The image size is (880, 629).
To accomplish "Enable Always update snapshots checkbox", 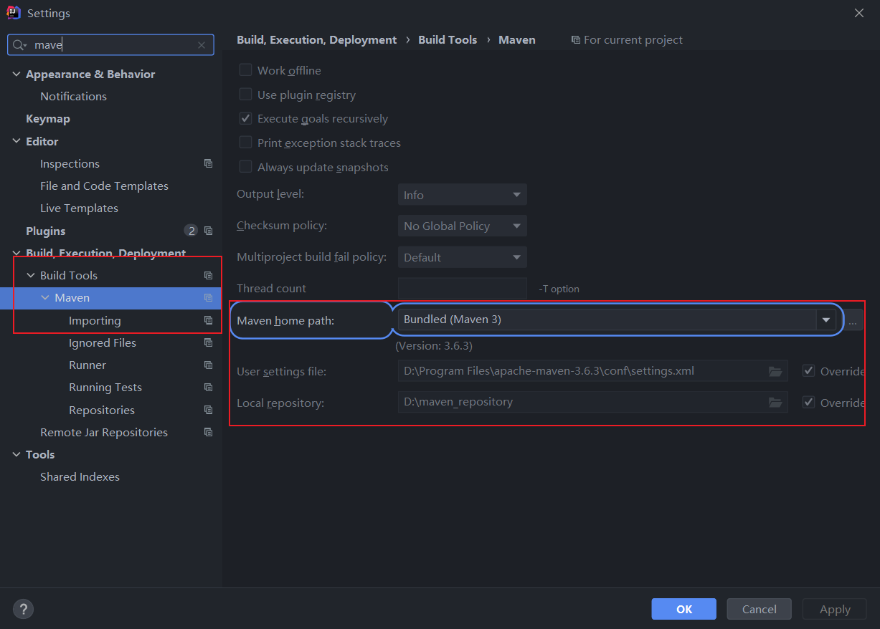I will pyautogui.click(x=245, y=167).
